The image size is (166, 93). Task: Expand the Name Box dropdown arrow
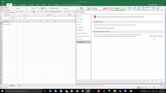[10, 18]
